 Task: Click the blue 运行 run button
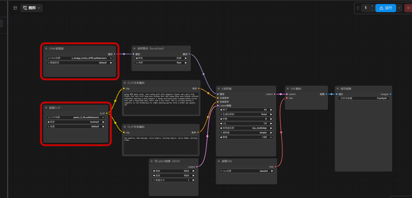point(386,8)
